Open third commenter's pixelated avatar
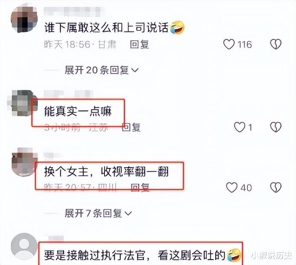The height and width of the screenshot is (265, 296). click(24, 162)
